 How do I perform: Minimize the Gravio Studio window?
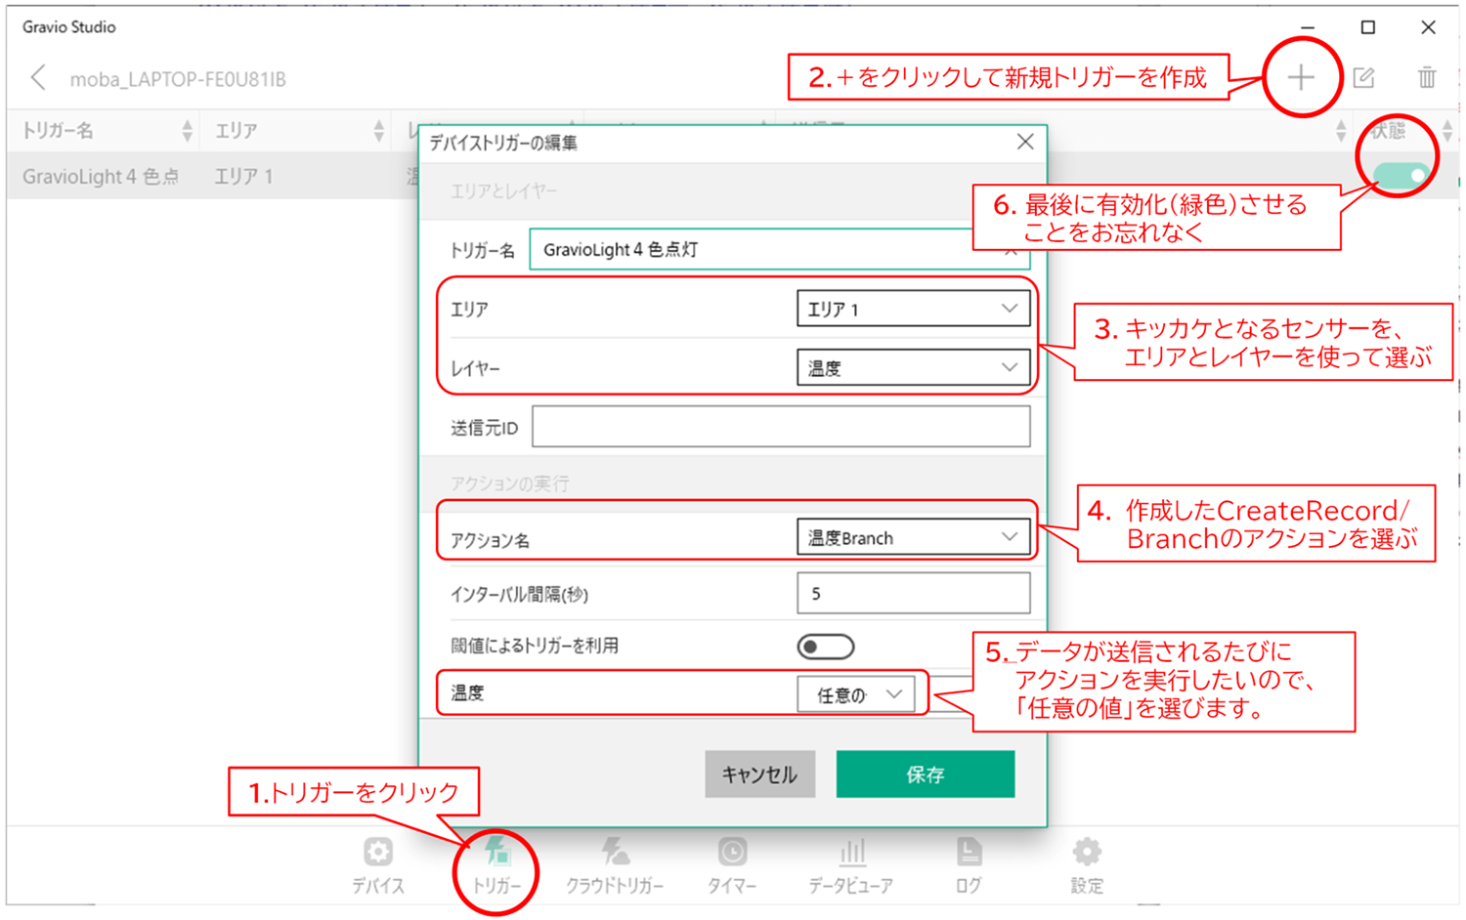point(1308,27)
